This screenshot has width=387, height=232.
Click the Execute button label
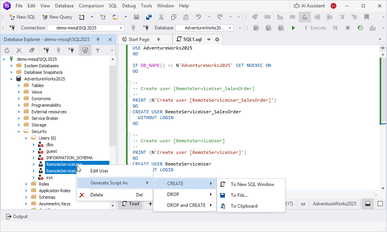315,28
